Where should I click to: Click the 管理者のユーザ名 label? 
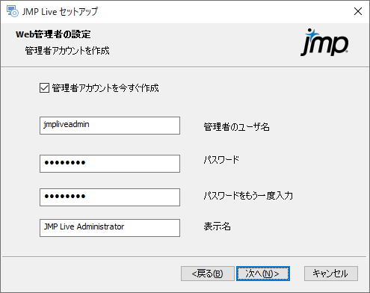coord(236,127)
